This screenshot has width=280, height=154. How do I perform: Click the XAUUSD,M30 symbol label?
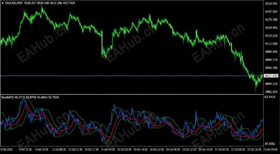14,3
